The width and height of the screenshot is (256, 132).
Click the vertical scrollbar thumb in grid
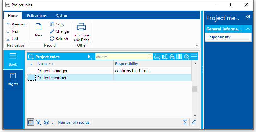195,89
